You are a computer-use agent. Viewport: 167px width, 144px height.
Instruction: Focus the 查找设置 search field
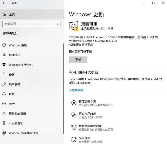[32, 24]
